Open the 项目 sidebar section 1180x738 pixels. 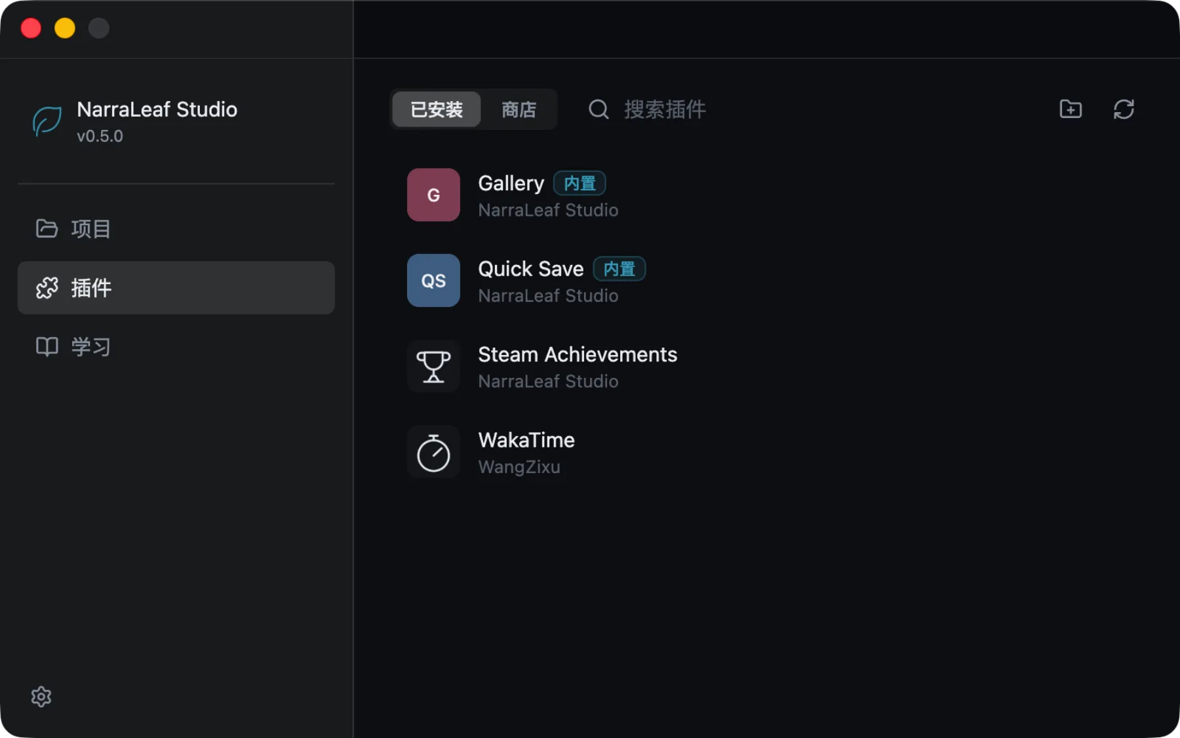tap(176, 228)
